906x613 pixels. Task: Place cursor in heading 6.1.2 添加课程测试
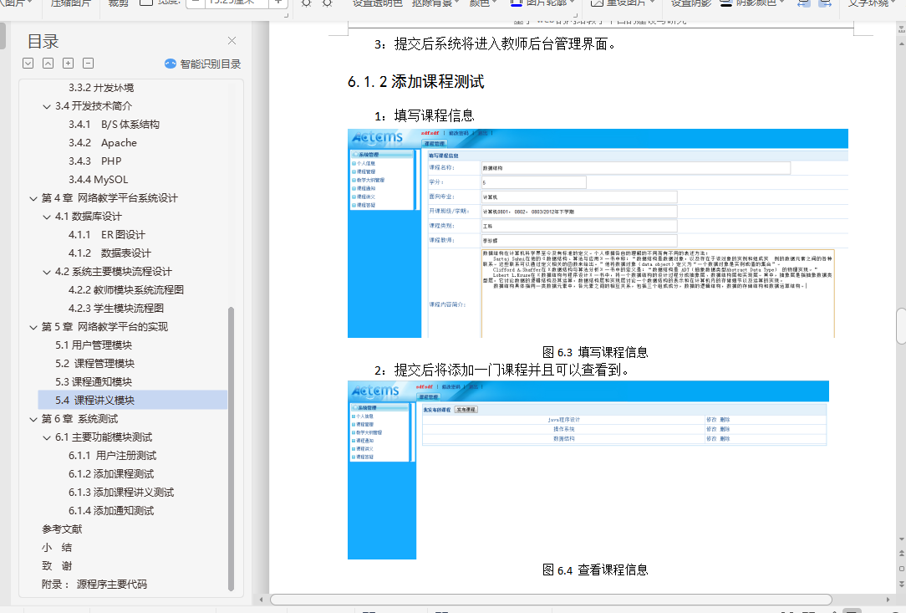click(x=415, y=82)
